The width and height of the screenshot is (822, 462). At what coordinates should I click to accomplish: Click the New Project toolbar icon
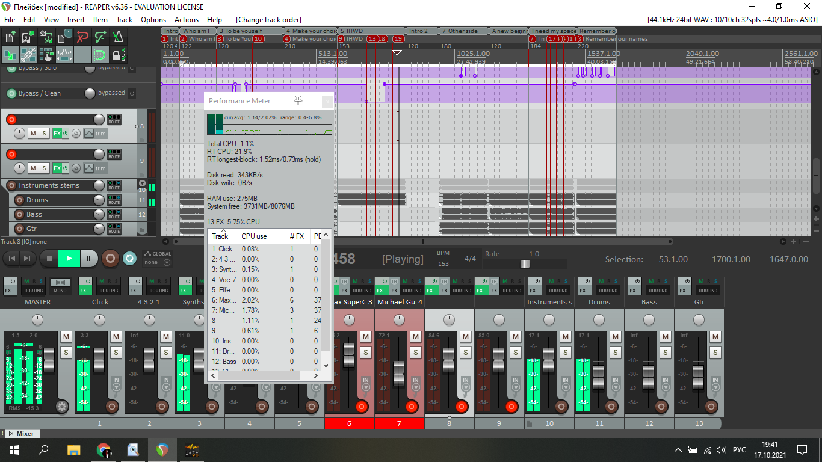[x=10, y=37]
